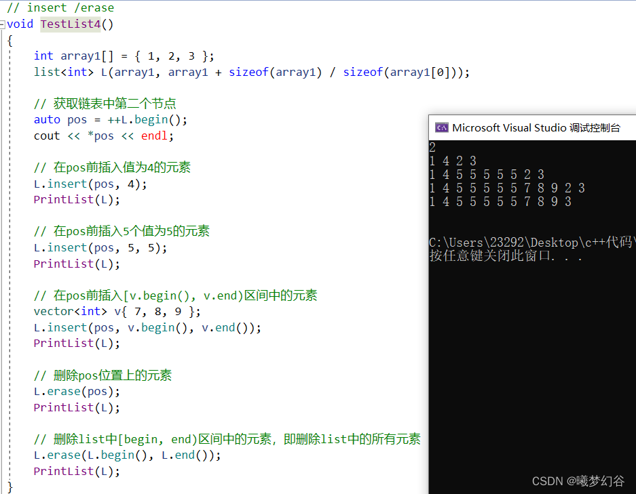The image size is (636, 494).
Task: Click the line 'L.erase(L.begin(), L.end());'
Action: pos(128,455)
